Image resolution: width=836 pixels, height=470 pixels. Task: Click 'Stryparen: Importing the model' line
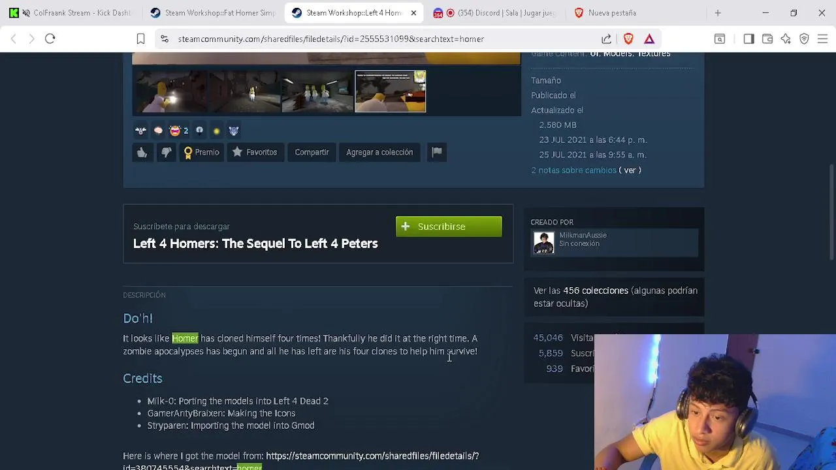click(x=231, y=426)
